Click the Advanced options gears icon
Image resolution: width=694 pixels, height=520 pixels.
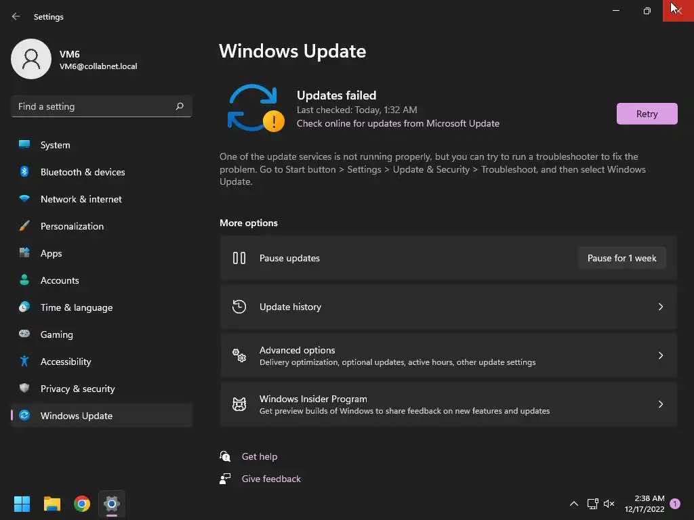click(x=239, y=355)
